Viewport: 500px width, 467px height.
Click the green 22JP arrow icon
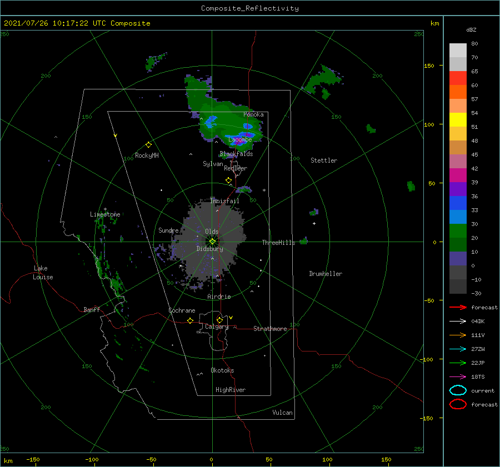pos(458,363)
